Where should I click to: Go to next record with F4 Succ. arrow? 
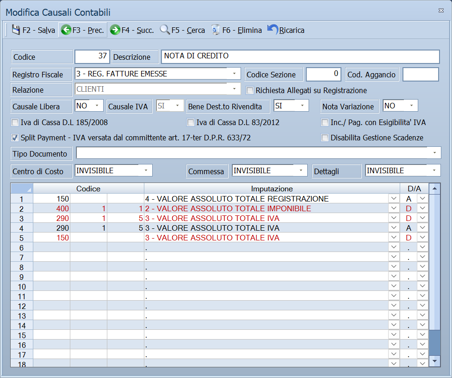[x=115, y=30]
